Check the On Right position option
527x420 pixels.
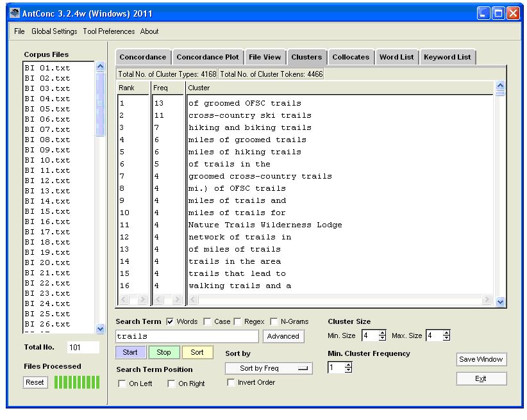[x=171, y=384]
